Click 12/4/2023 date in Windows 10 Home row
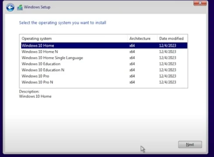The image size is (214, 157). click(x=168, y=45)
